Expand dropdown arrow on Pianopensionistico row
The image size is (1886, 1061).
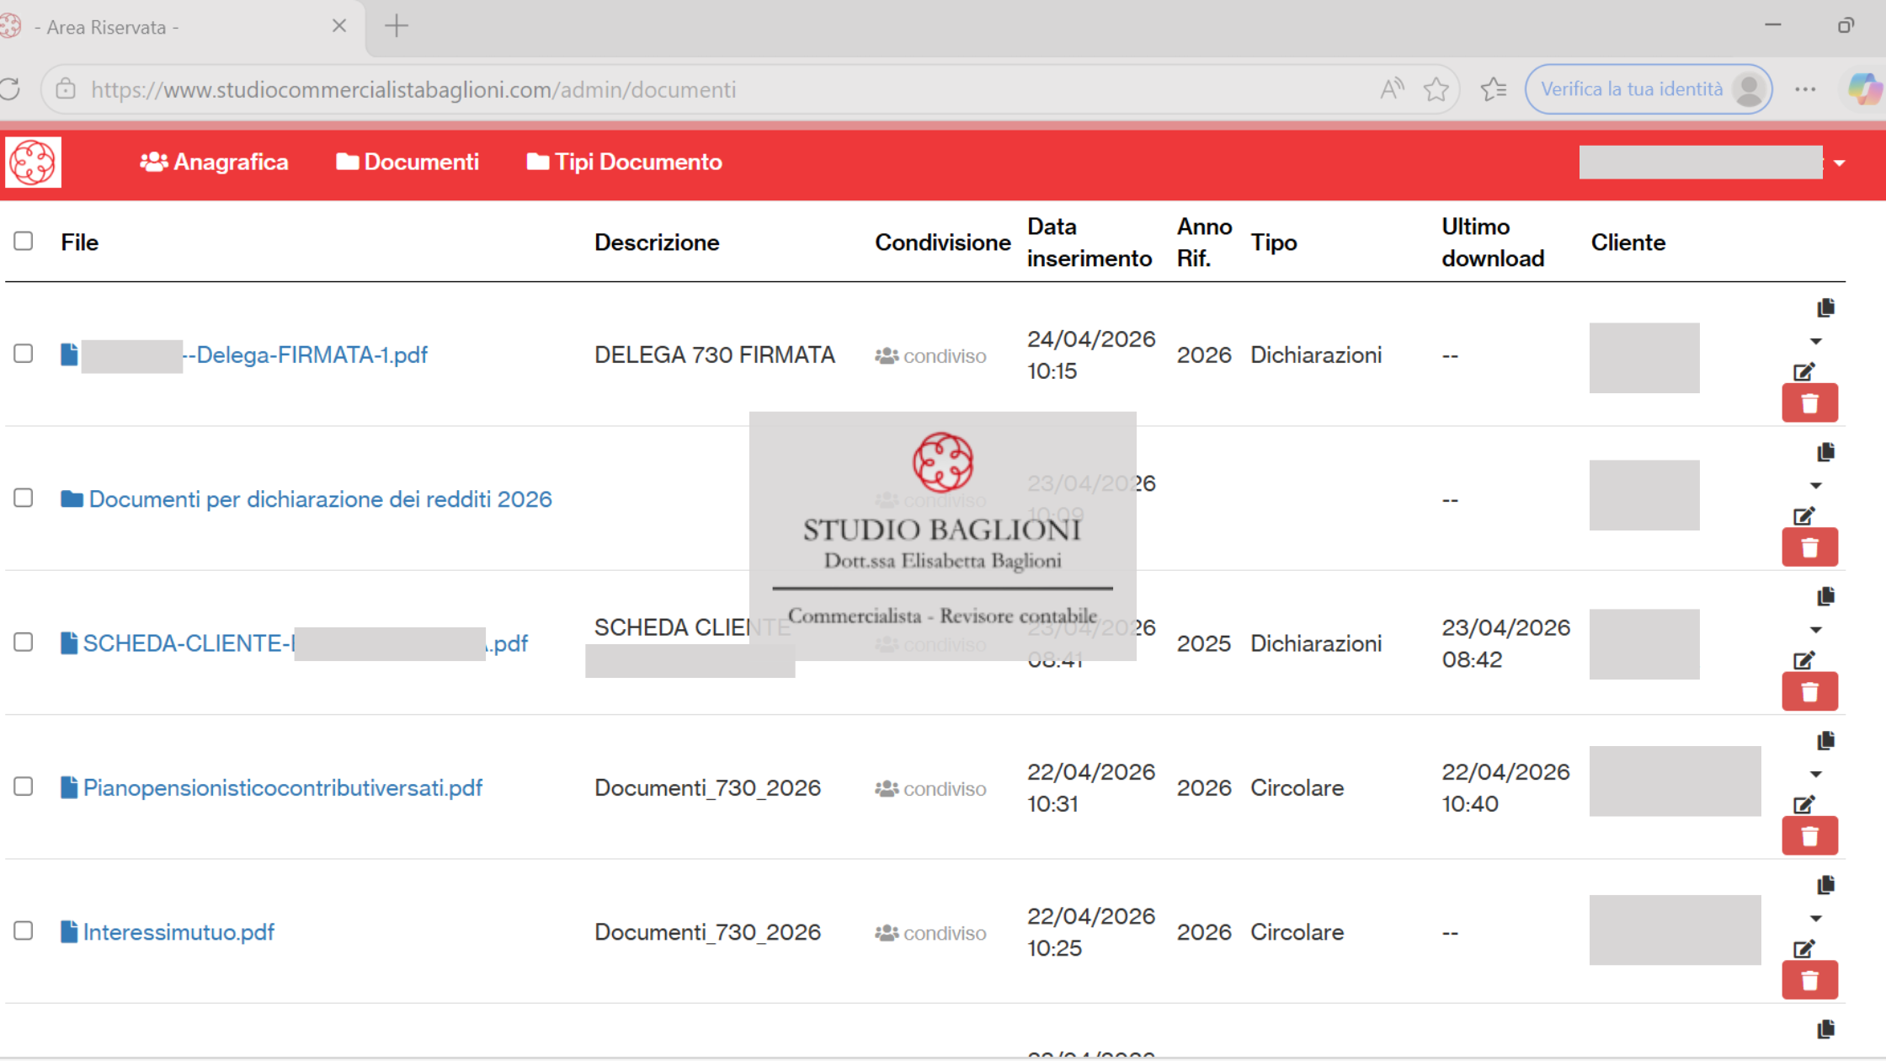[1816, 775]
